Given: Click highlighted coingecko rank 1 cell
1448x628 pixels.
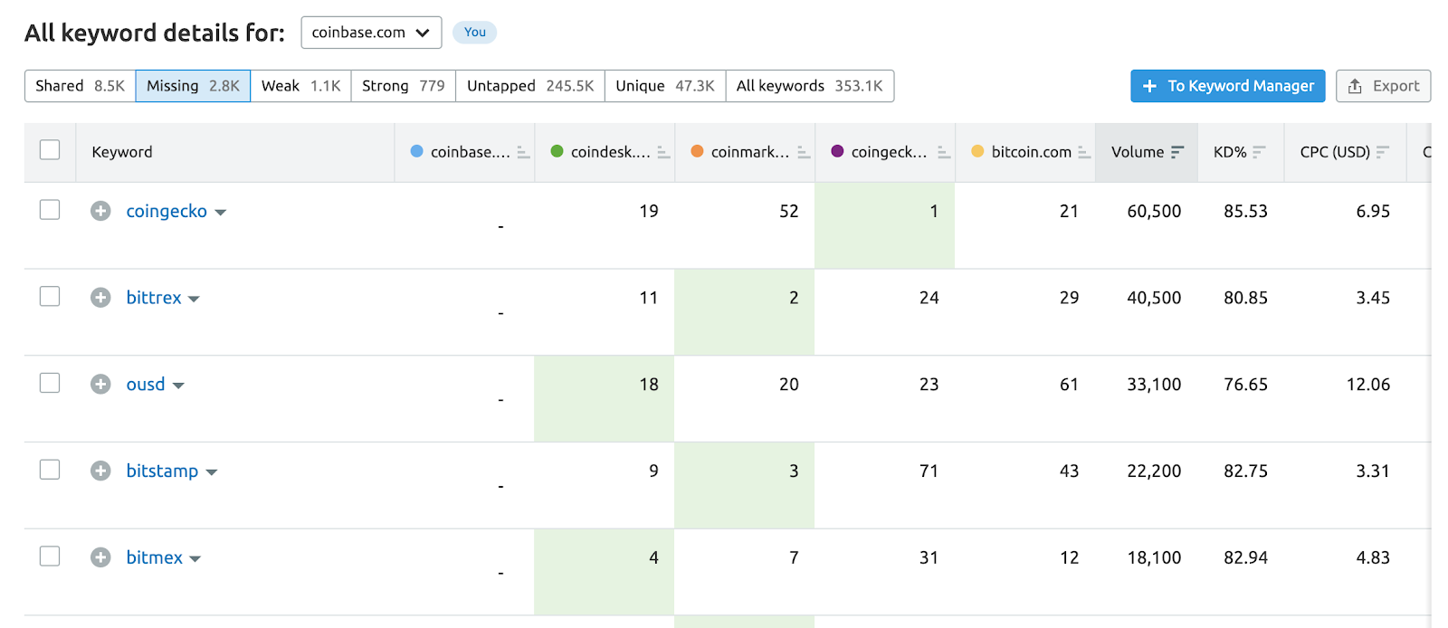Looking at the screenshot, I should (885, 225).
